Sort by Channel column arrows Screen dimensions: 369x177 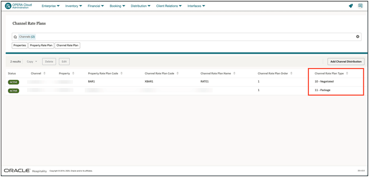[45, 73]
